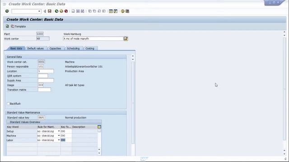Open the window menu icon beside title
Viewport: 289px width, 162px height.
[5, 4]
